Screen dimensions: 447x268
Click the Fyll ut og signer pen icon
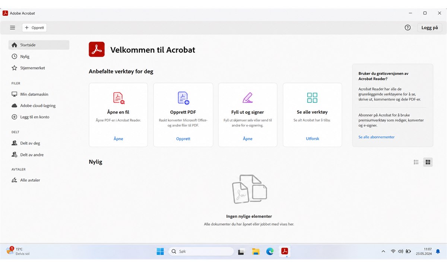point(248,98)
